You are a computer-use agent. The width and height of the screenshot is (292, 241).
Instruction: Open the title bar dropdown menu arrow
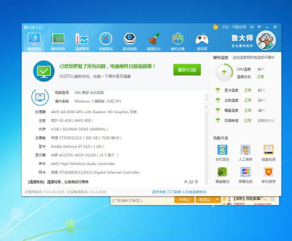tap(259, 27)
